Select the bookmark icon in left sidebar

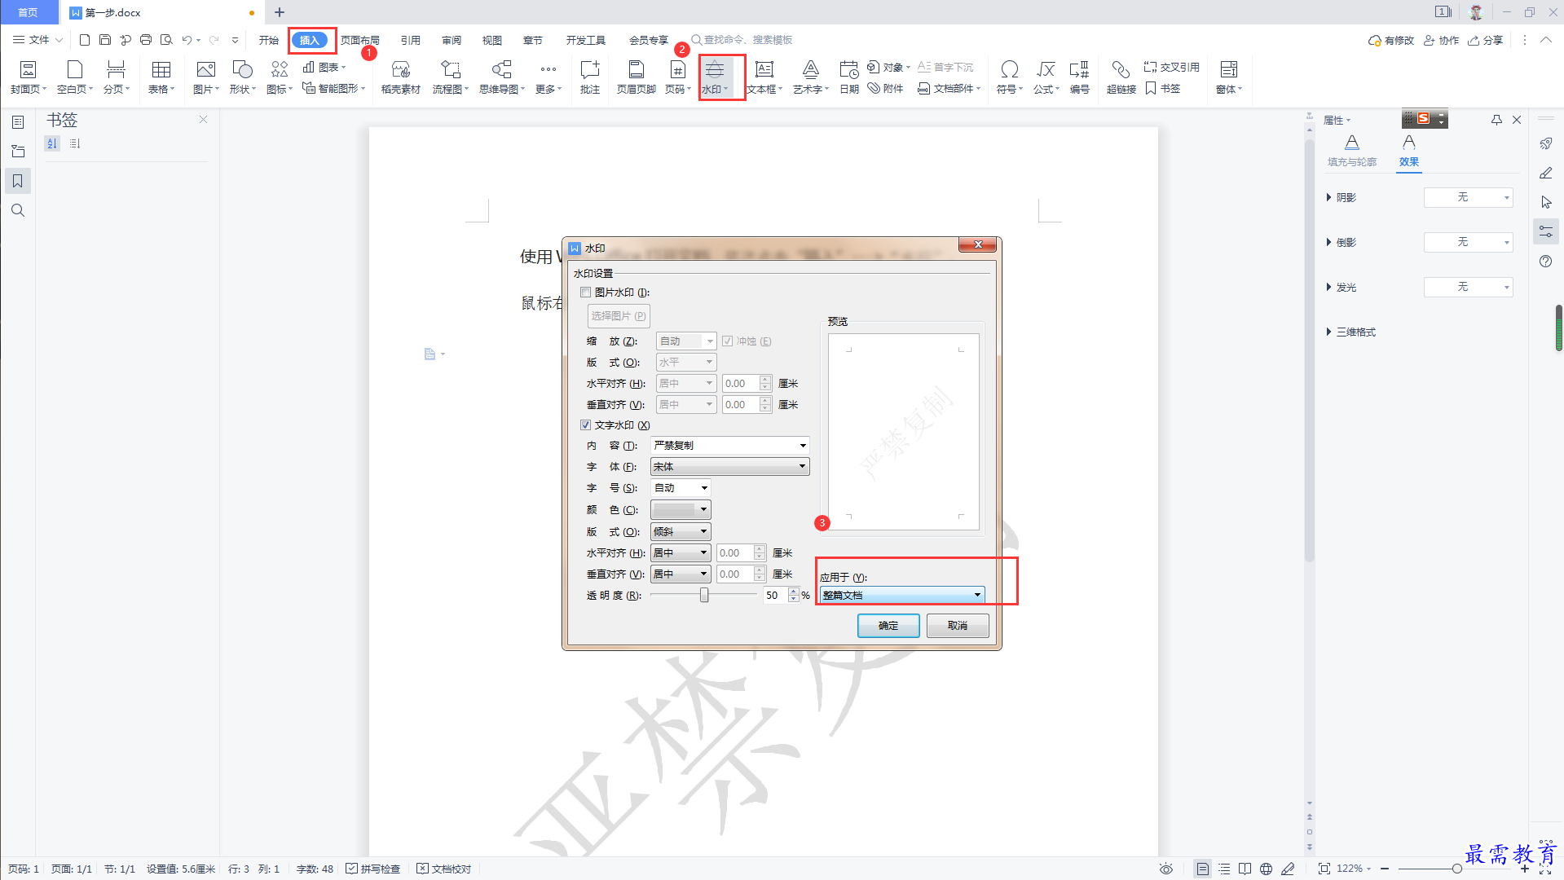coord(18,181)
